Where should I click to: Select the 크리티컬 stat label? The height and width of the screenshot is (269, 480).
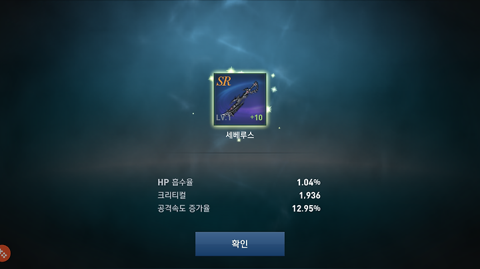click(172, 195)
